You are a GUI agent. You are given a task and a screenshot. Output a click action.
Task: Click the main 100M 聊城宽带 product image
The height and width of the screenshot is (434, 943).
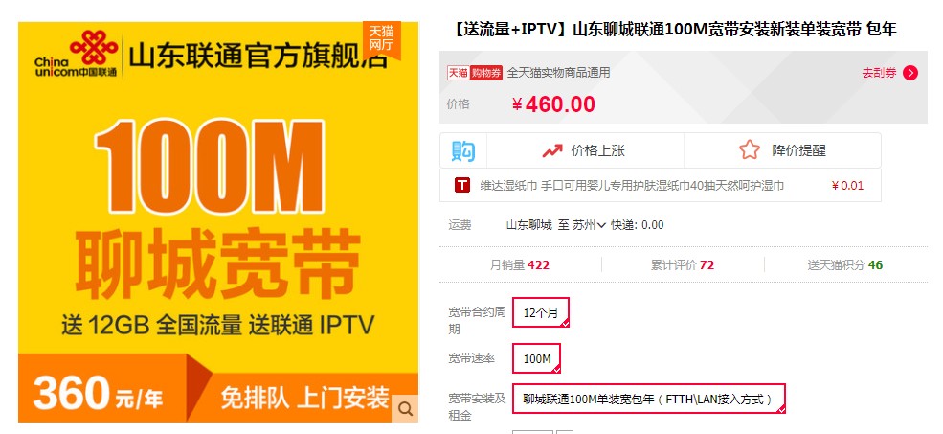[x=218, y=222]
